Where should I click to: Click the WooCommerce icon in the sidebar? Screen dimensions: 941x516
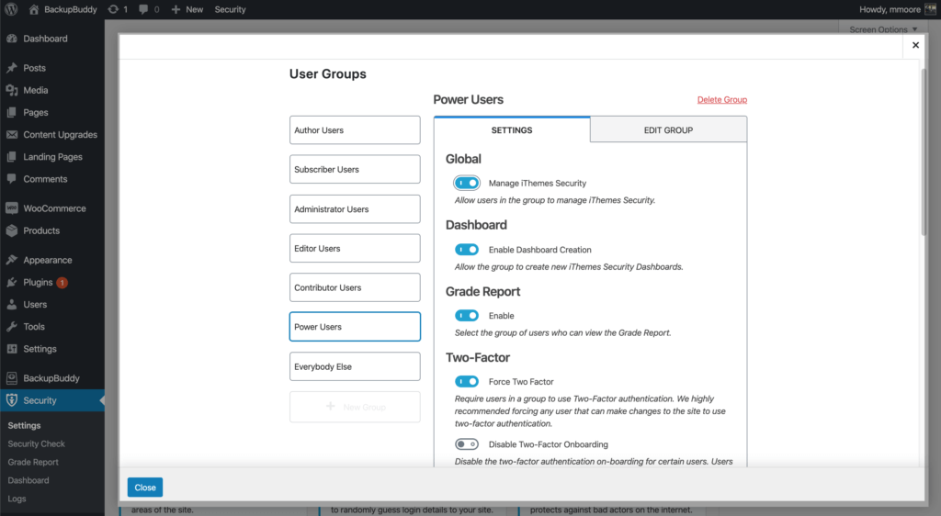tap(12, 208)
